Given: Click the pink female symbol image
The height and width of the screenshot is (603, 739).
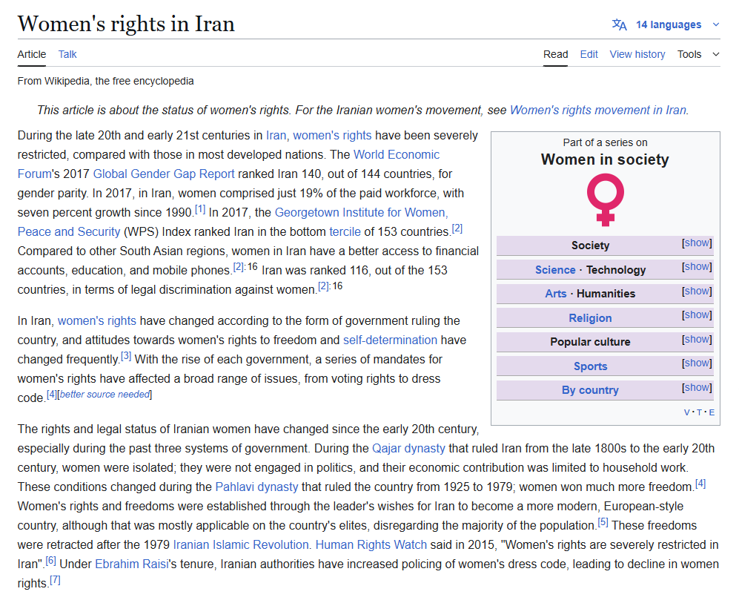Looking at the screenshot, I should pos(605,200).
